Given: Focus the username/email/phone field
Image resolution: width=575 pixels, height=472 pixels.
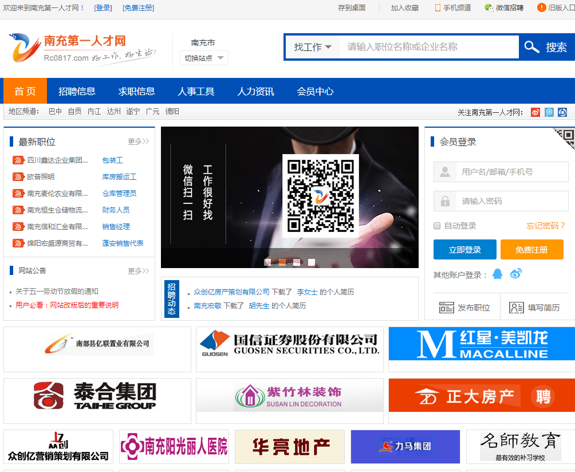Looking at the screenshot, I should point(501,172).
